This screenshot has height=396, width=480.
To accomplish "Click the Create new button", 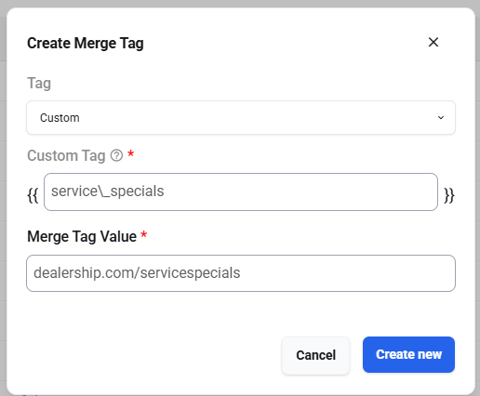I will click(x=408, y=354).
